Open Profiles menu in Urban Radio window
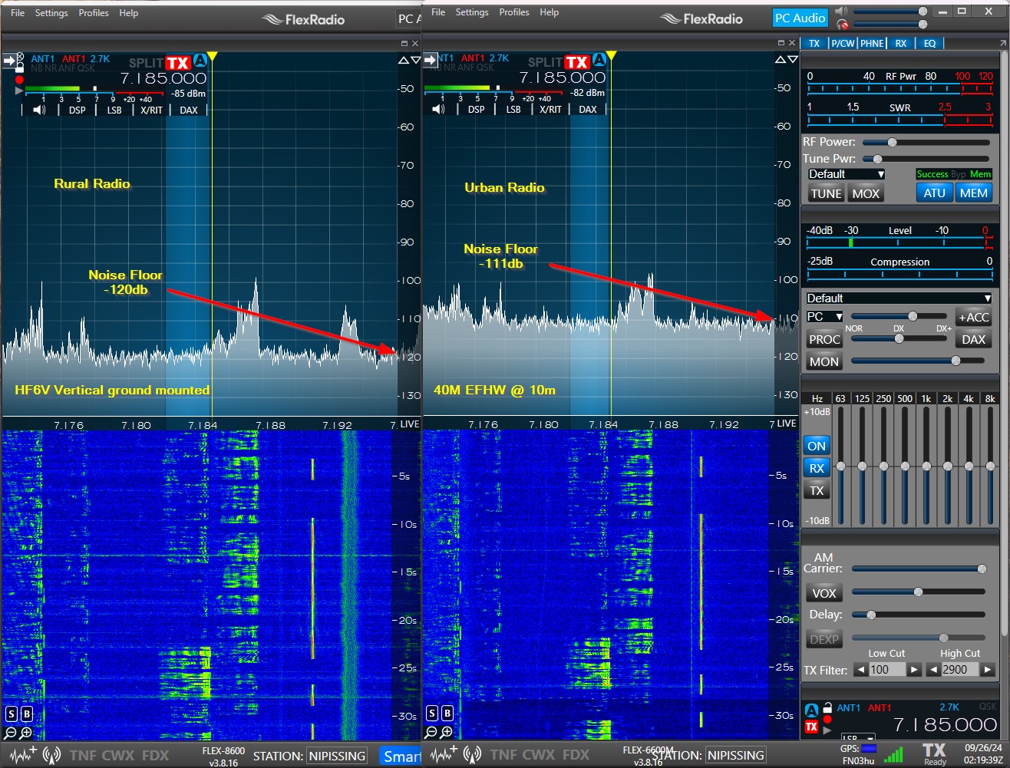 (514, 12)
